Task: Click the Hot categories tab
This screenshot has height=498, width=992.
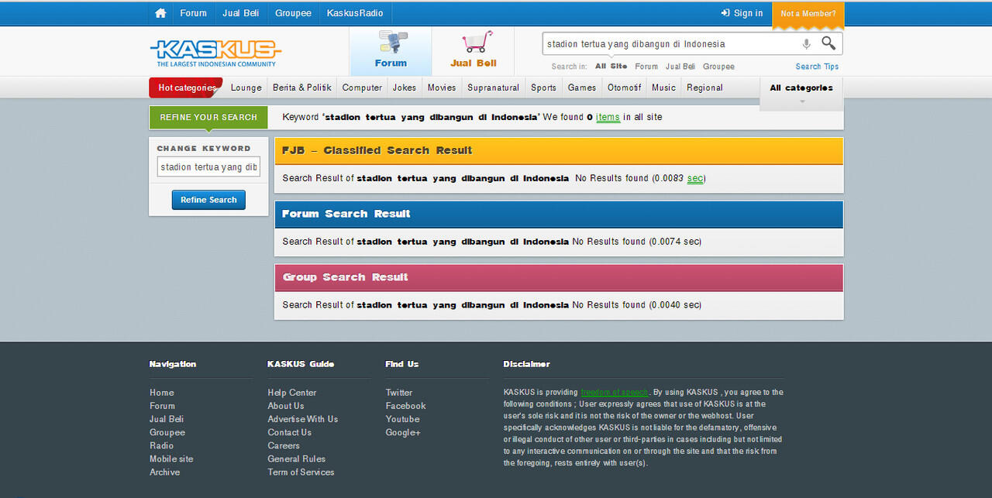Action: point(186,88)
